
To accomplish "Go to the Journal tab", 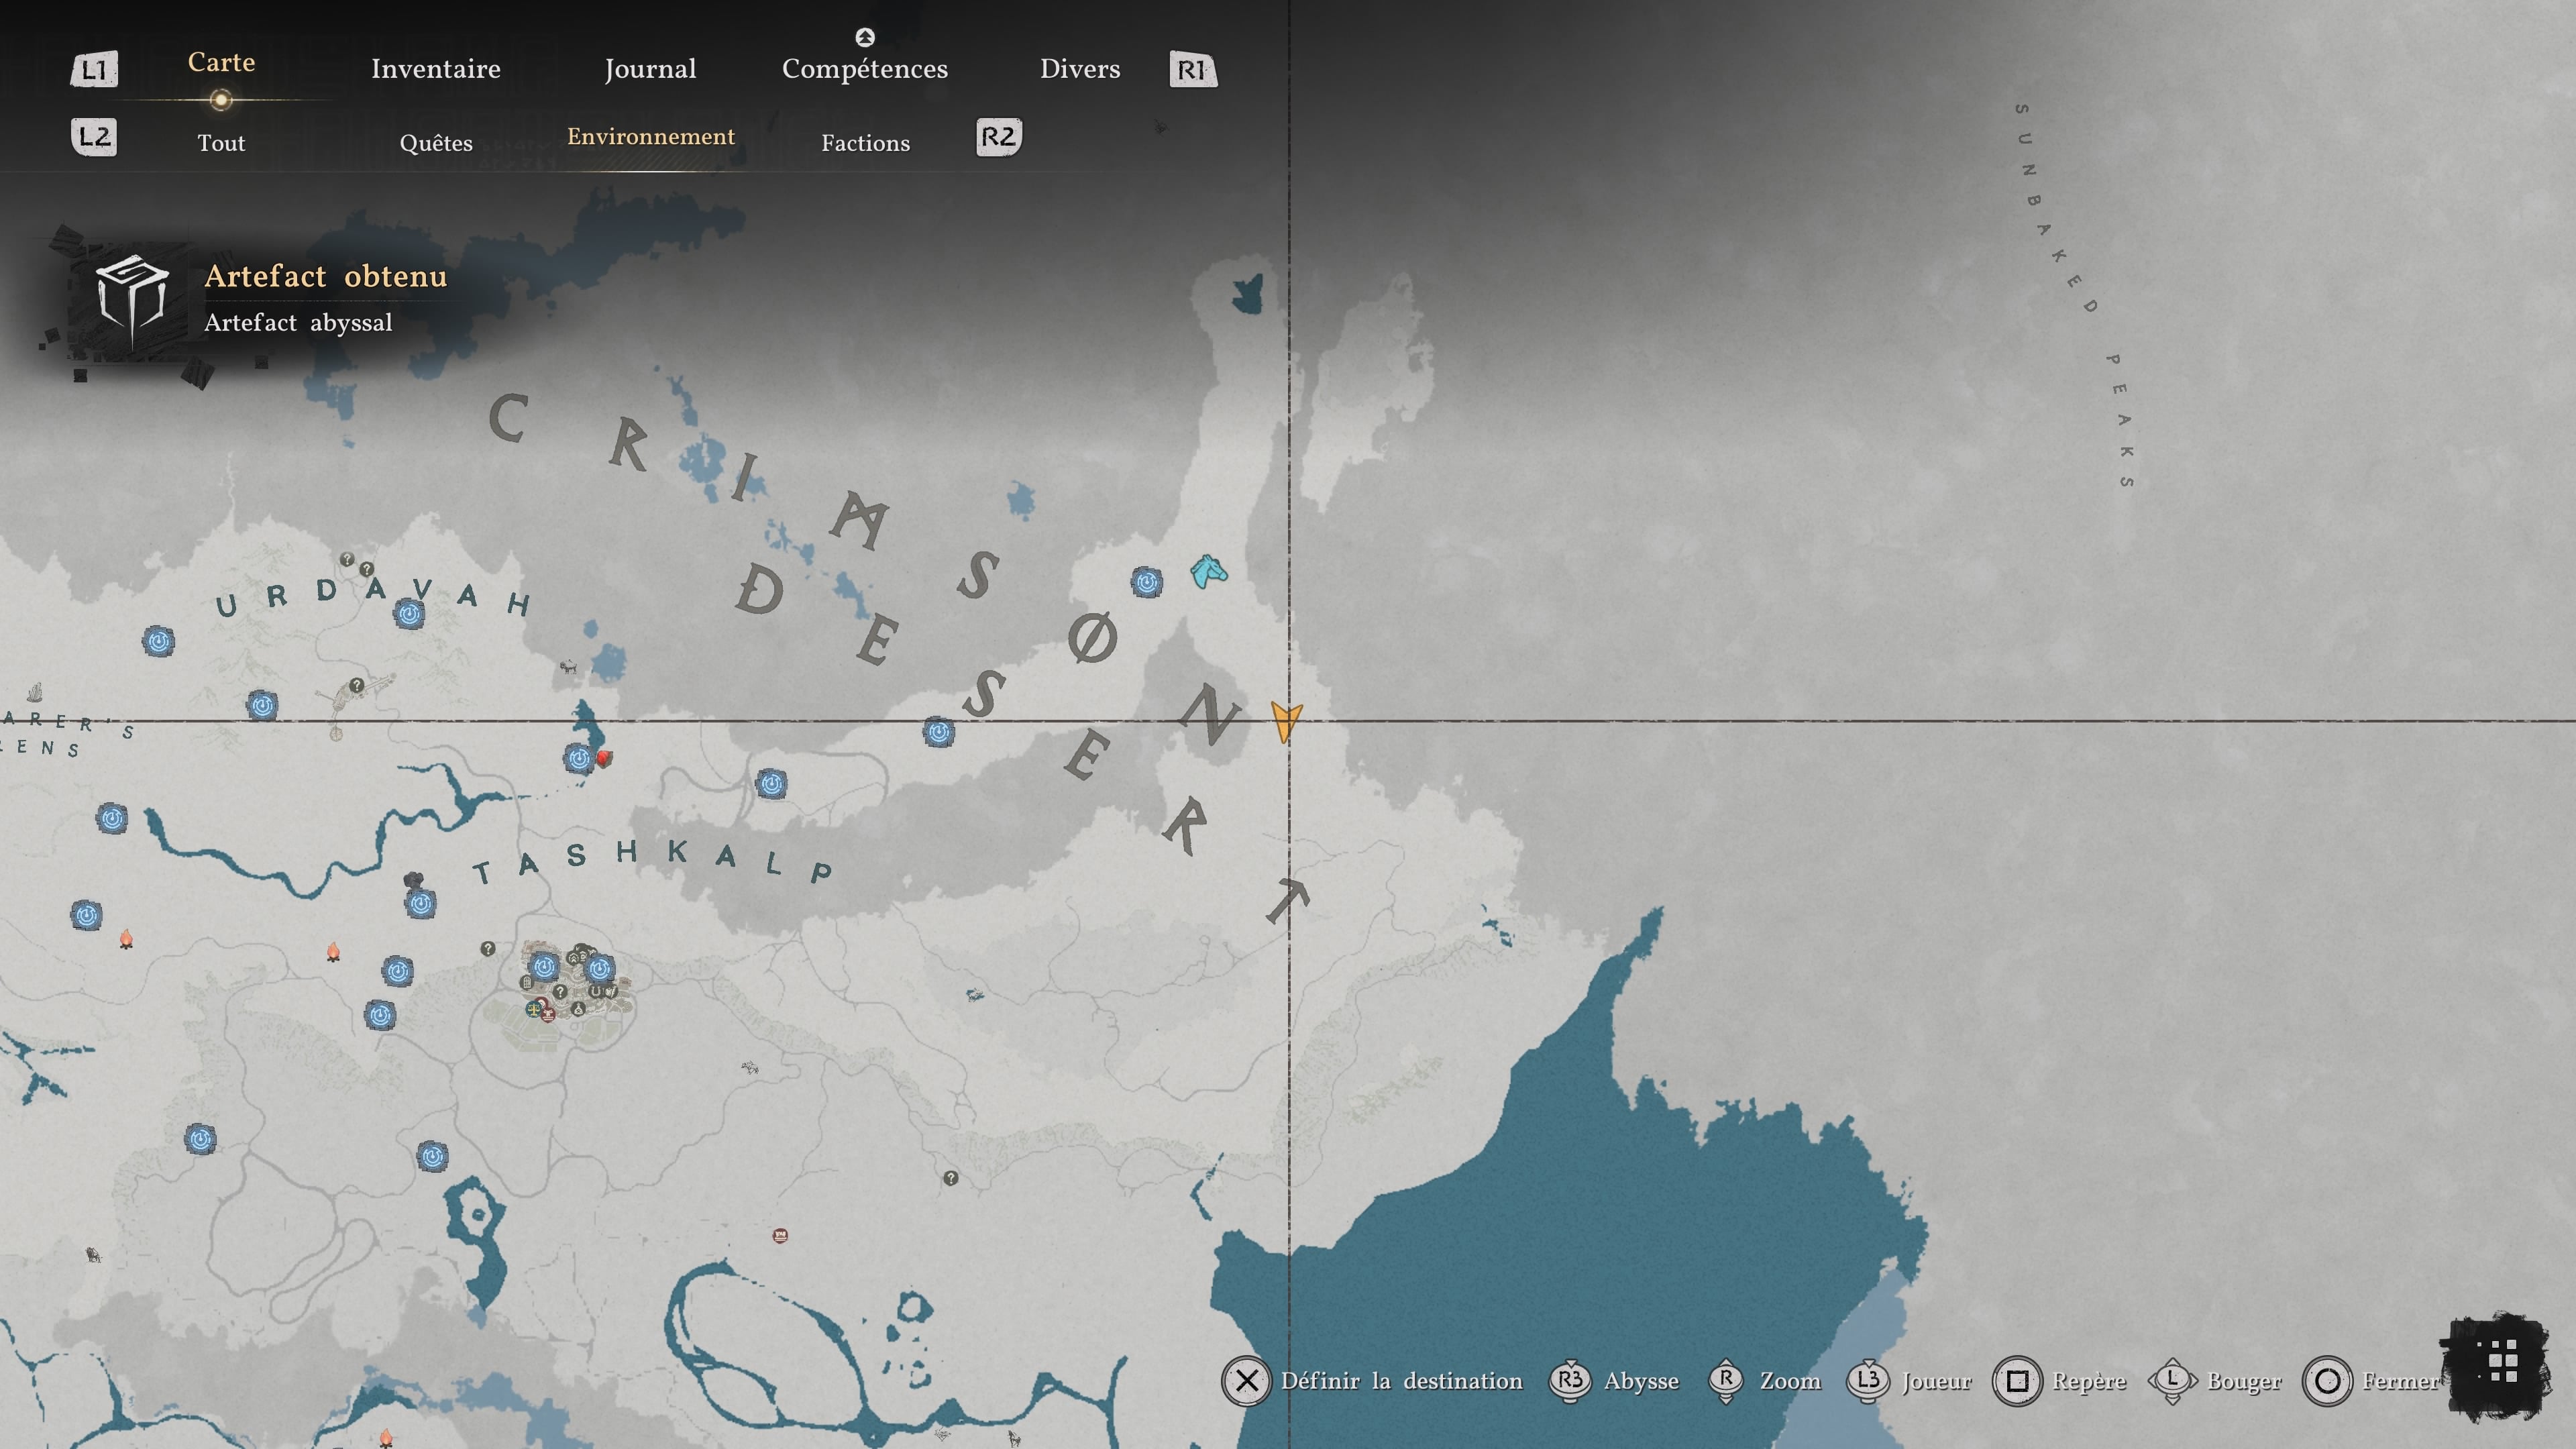I will 650,69.
